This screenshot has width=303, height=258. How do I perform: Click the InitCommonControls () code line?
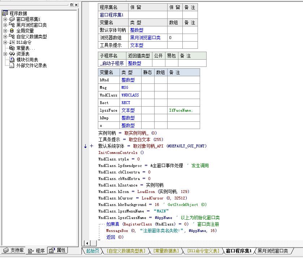(121, 152)
